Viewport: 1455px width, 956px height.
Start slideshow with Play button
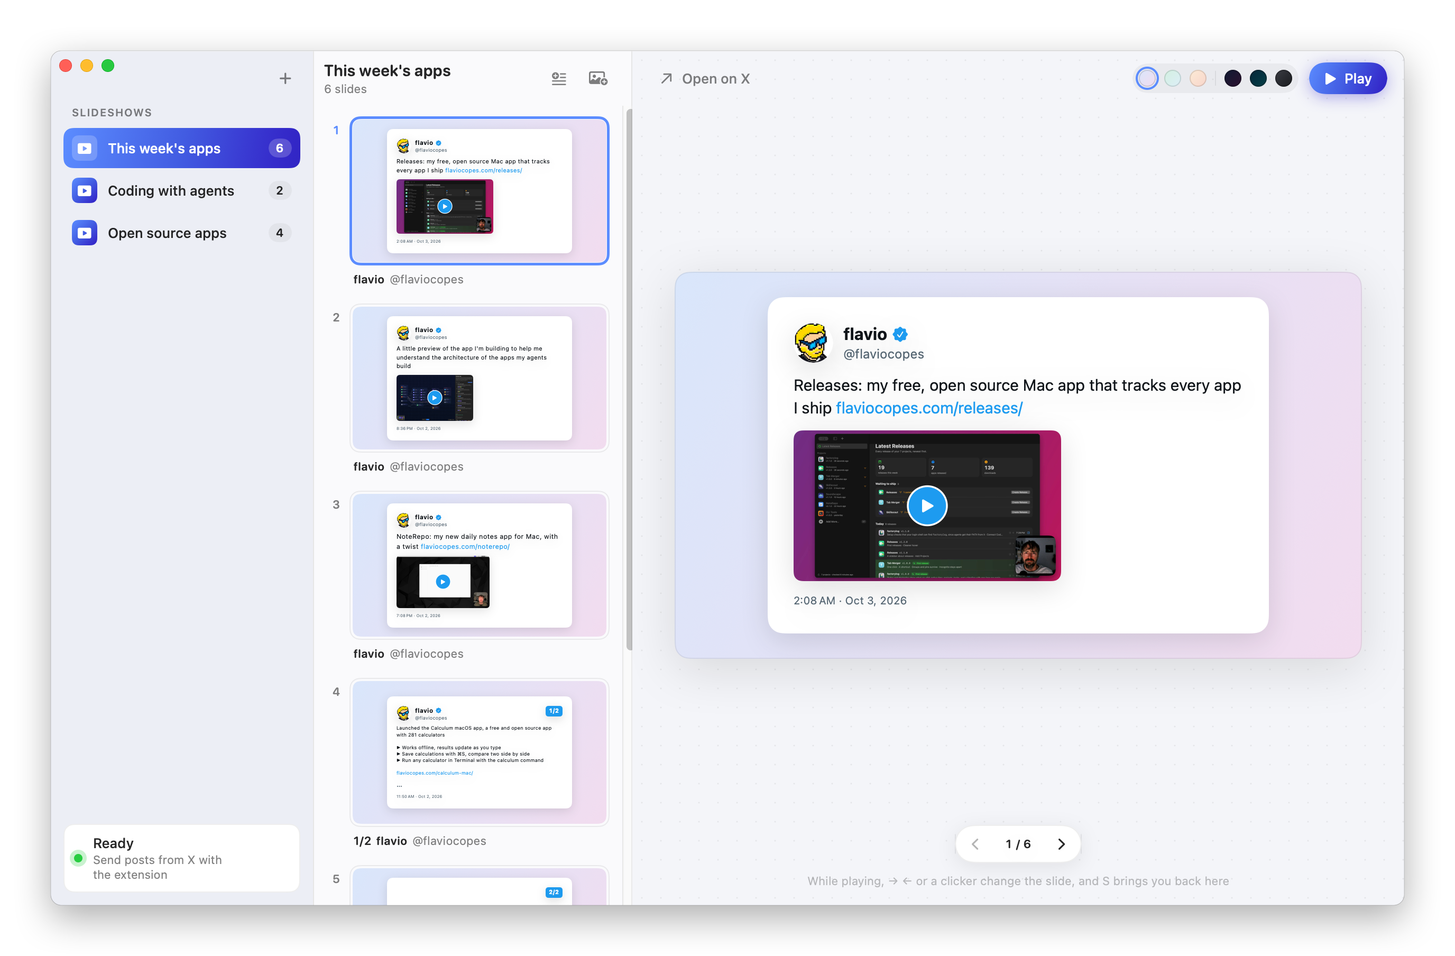(1347, 78)
